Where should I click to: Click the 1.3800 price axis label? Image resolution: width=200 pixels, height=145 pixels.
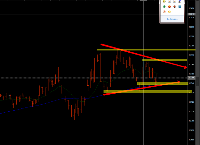click(x=192, y=27)
